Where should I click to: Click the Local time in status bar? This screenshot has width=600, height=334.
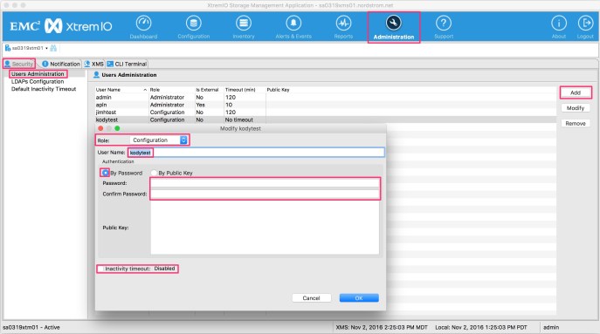481,328
